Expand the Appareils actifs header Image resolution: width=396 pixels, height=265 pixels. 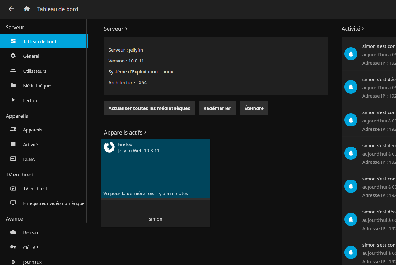[125, 132]
